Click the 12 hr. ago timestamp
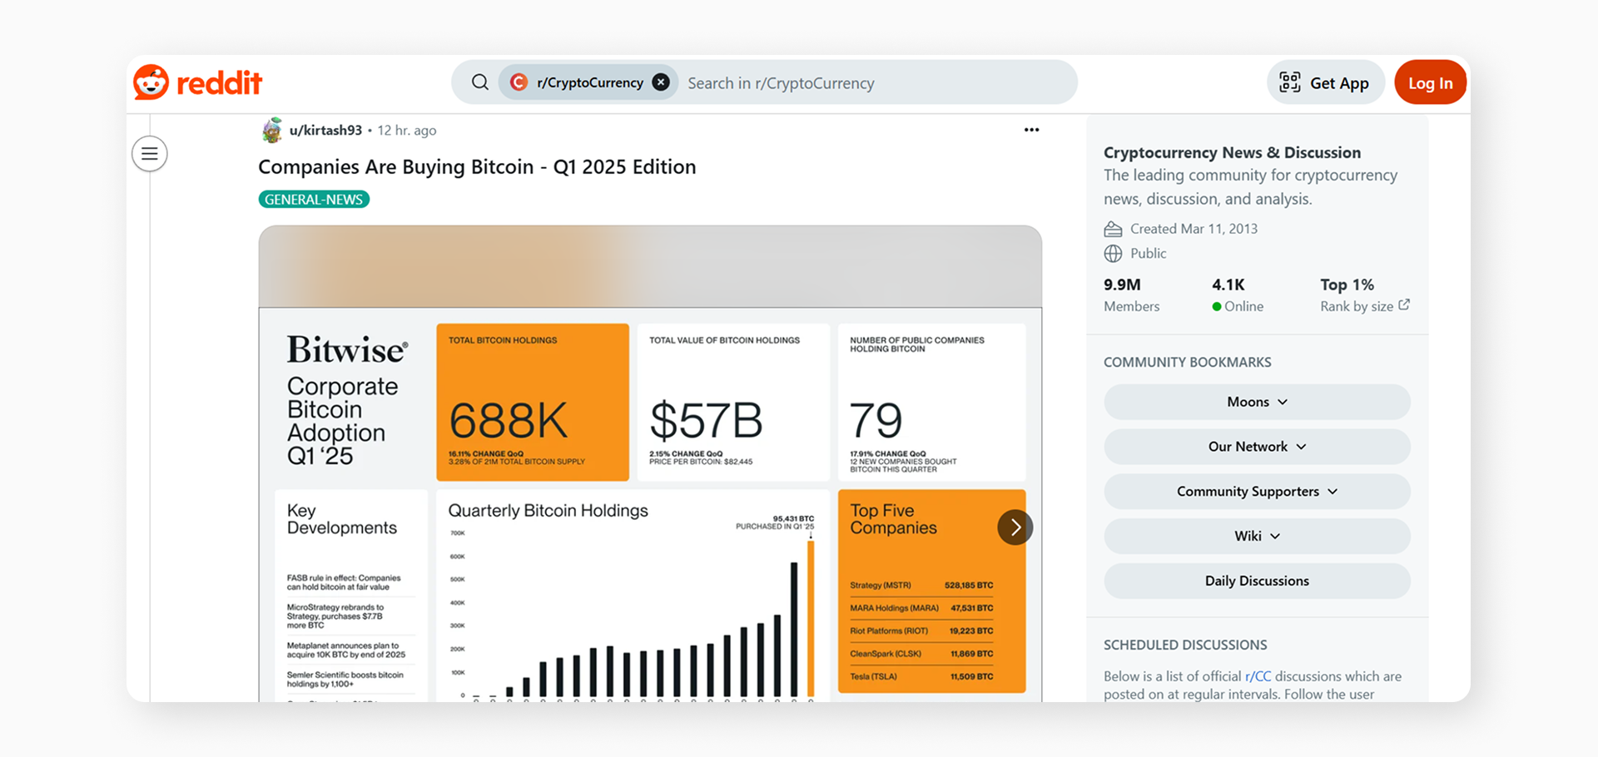1598x757 pixels. (407, 131)
